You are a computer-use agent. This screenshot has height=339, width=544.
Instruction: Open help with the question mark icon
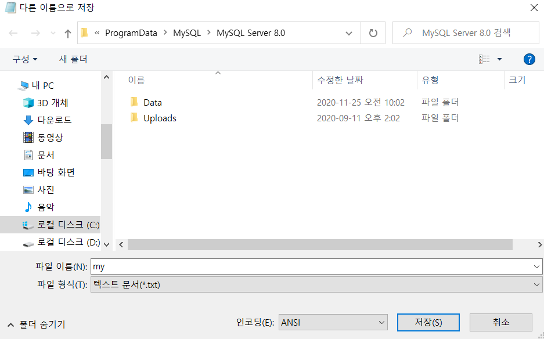tap(529, 59)
